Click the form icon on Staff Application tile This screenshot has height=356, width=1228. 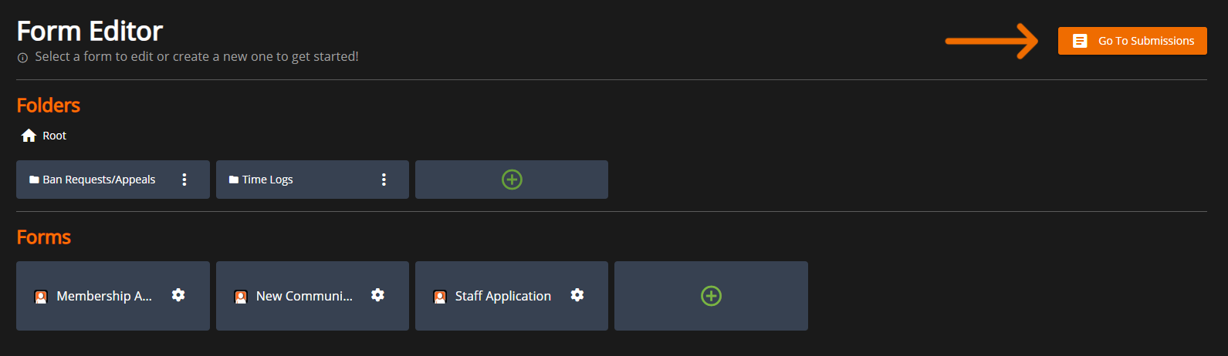[x=440, y=297]
